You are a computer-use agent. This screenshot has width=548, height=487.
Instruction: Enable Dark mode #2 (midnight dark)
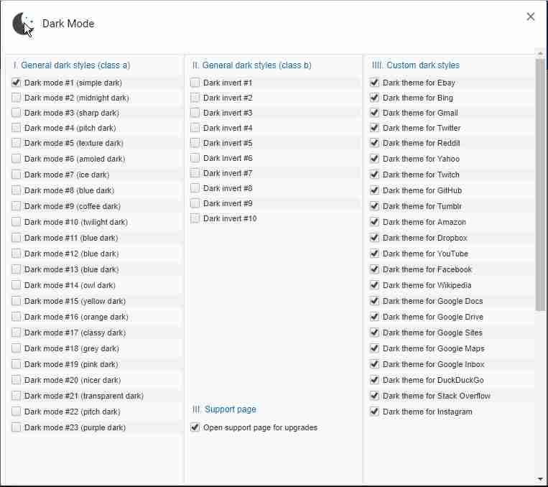16,98
